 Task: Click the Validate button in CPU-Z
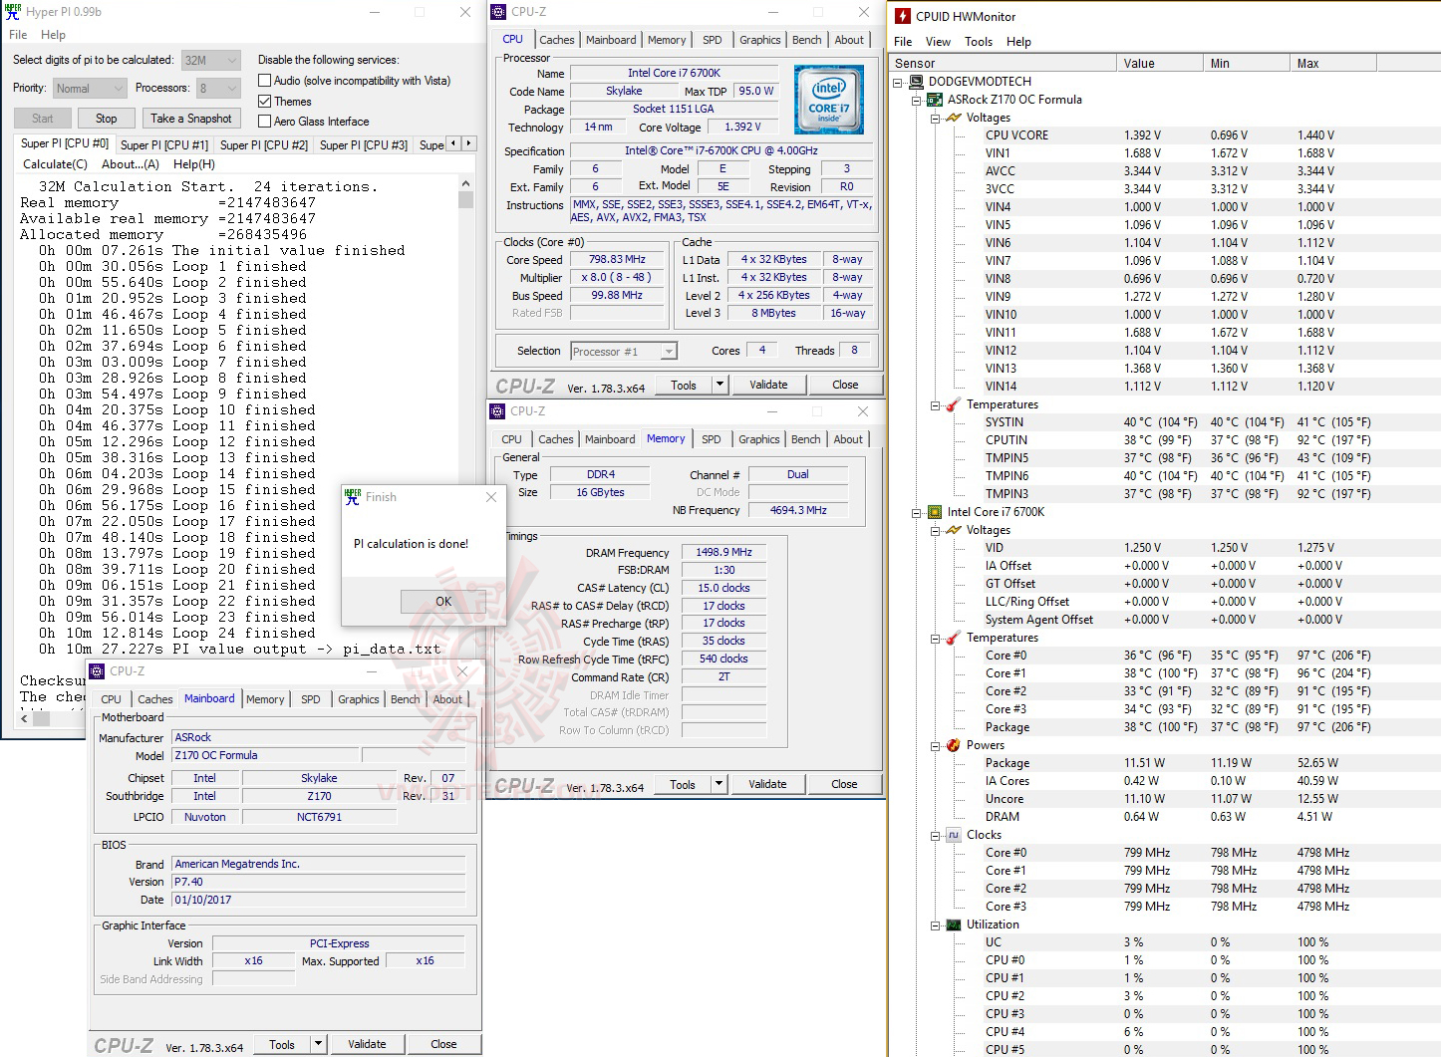tap(768, 384)
